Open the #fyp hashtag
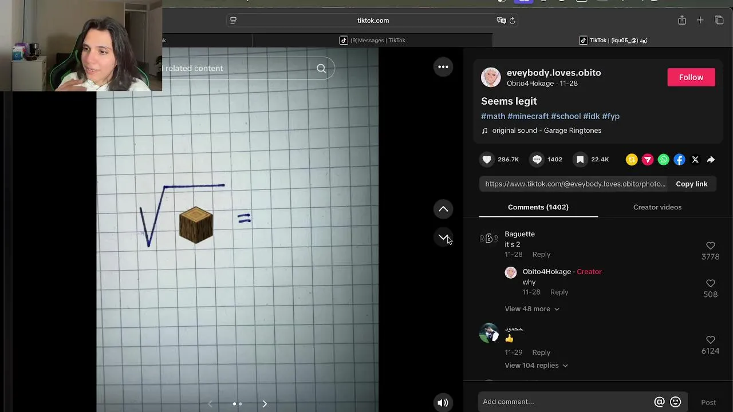The width and height of the screenshot is (733, 412). coord(611,116)
